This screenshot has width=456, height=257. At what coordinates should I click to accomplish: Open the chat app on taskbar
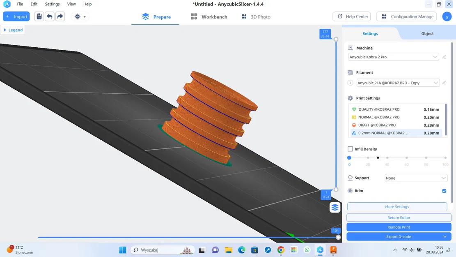[215, 250]
